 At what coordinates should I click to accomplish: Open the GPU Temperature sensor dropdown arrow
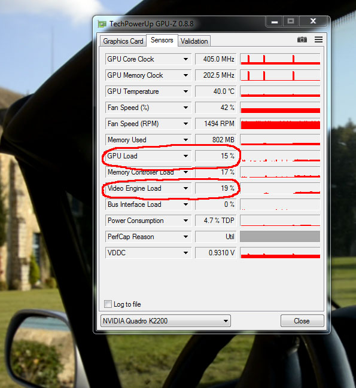tap(185, 91)
